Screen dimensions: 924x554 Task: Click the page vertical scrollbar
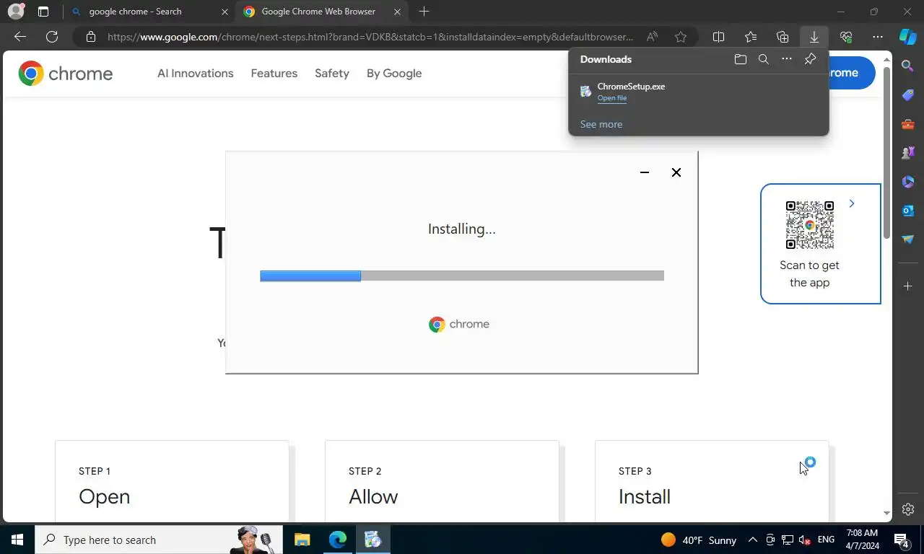887,152
